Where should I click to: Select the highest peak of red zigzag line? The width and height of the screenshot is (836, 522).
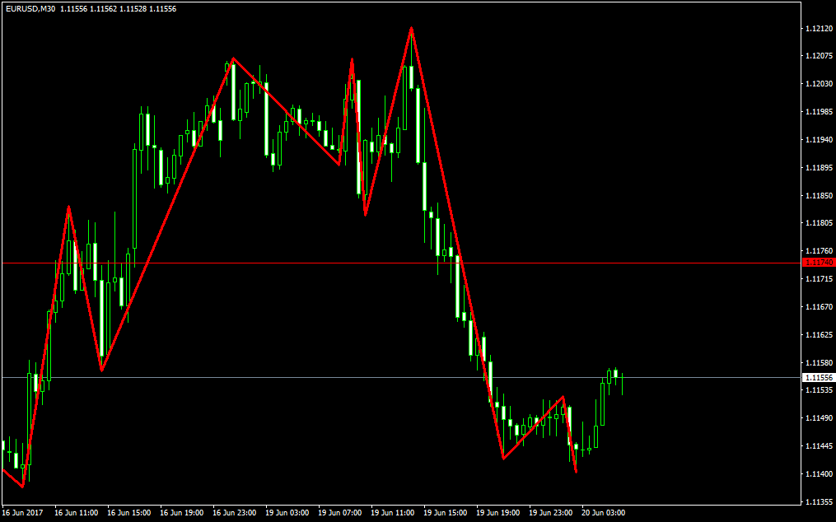point(411,29)
